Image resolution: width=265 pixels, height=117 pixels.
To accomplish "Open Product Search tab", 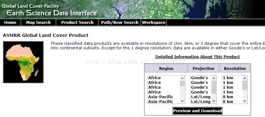I will click(x=77, y=23).
